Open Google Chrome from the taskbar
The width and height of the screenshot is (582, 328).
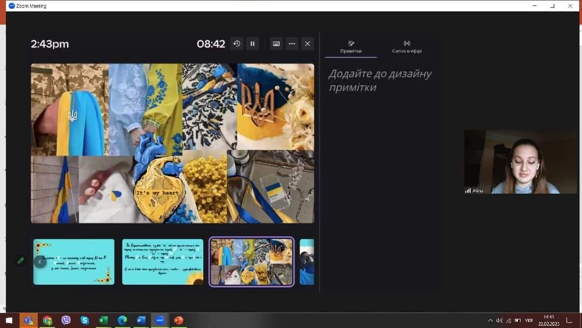(x=47, y=320)
